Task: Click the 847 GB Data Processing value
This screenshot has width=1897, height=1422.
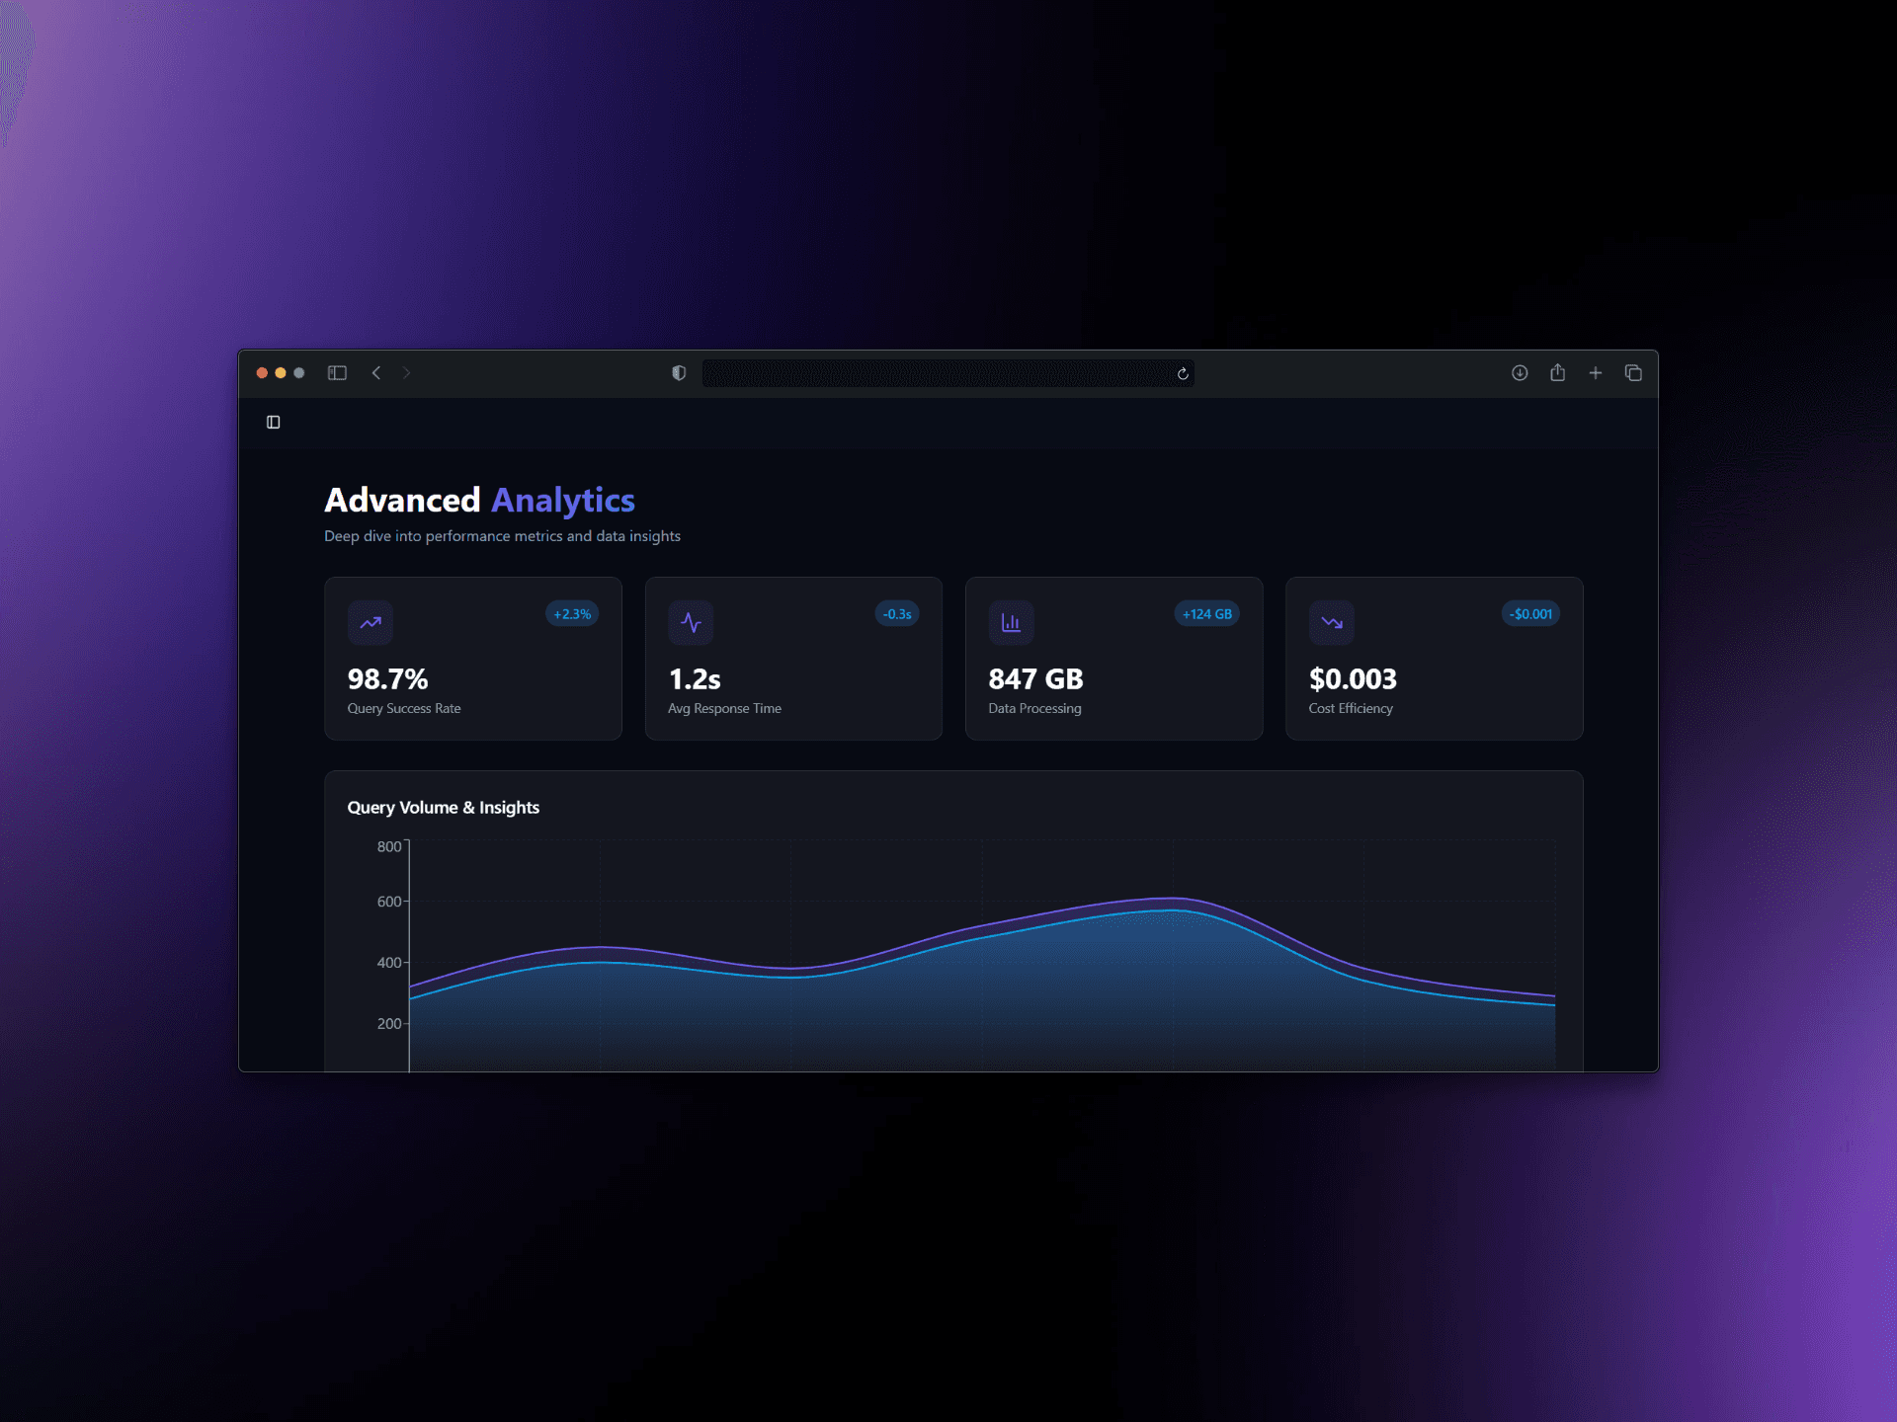Action: pos(1035,678)
